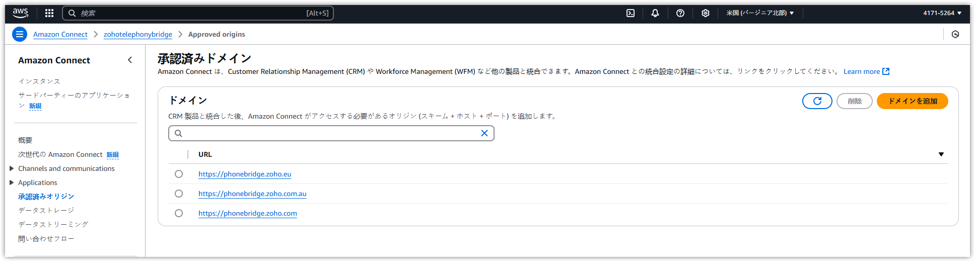The width and height of the screenshot is (975, 277).
Task: Click the external link icon beside Learn more
Action: coord(886,71)
